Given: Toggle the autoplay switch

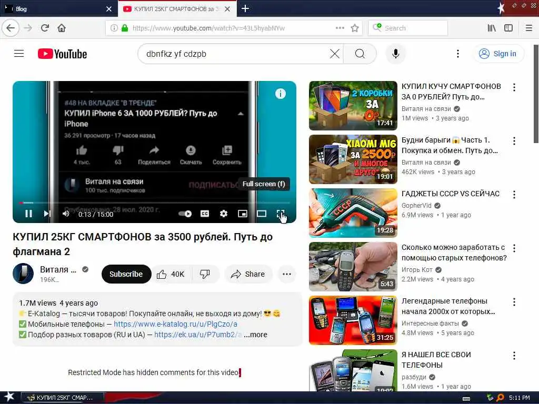Looking at the screenshot, I should [185, 214].
